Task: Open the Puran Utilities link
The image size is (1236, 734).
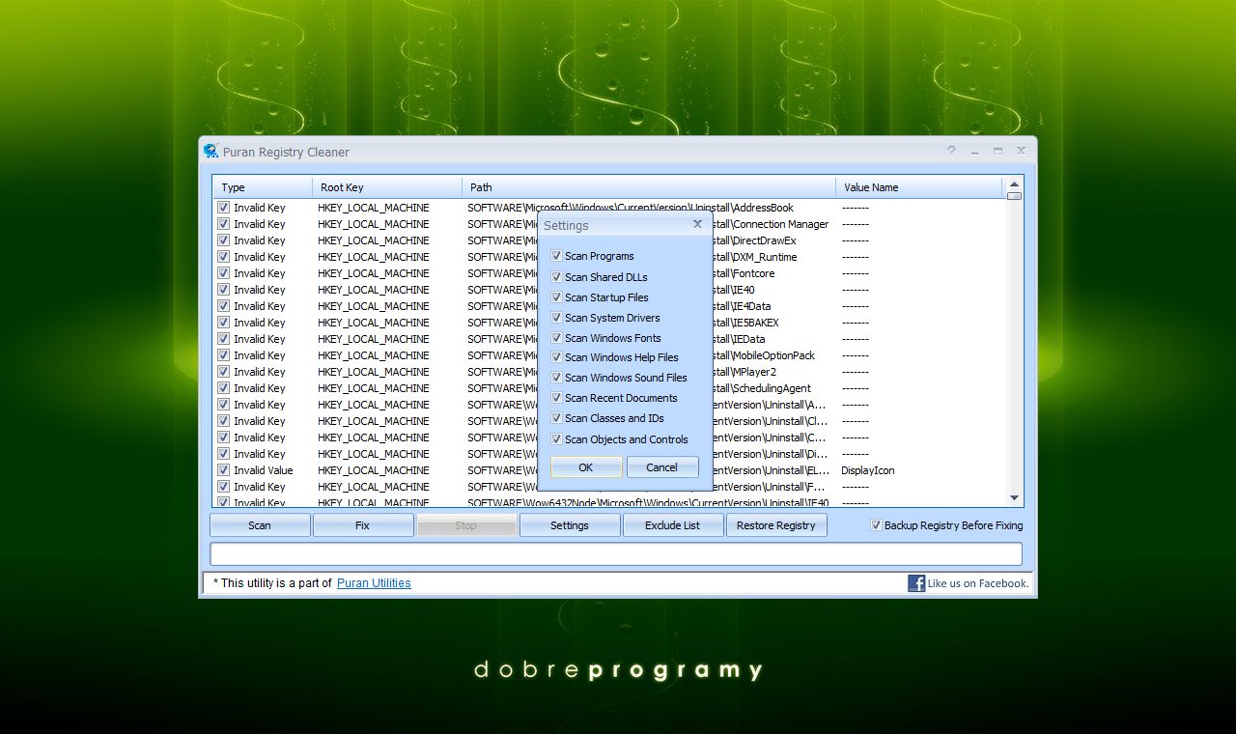Action: click(x=374, y=583)
